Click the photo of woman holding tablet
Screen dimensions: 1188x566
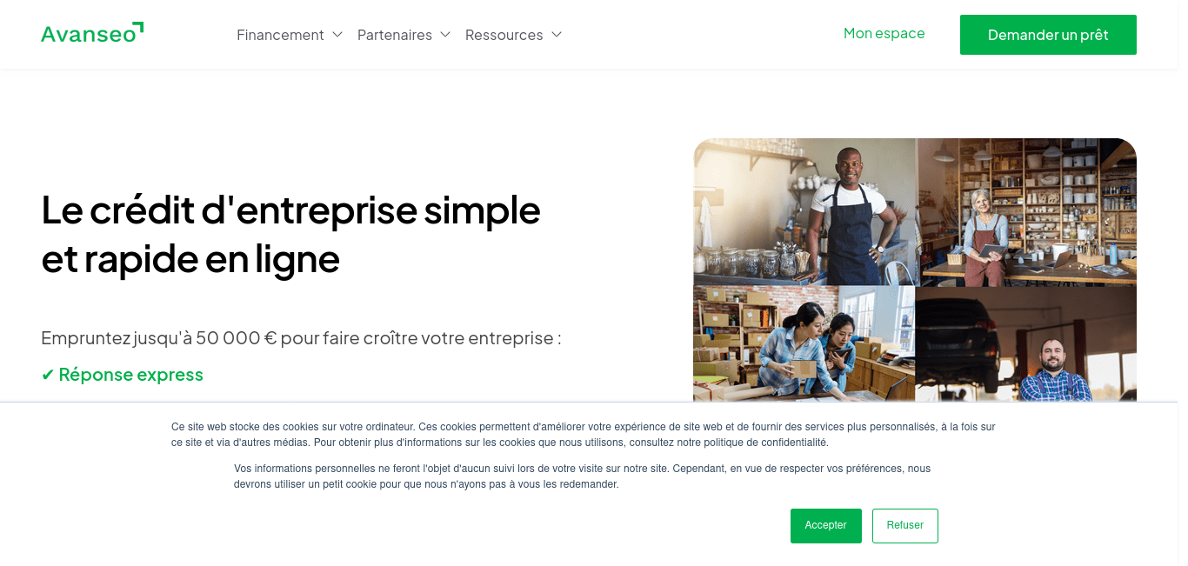(1026, 212)
